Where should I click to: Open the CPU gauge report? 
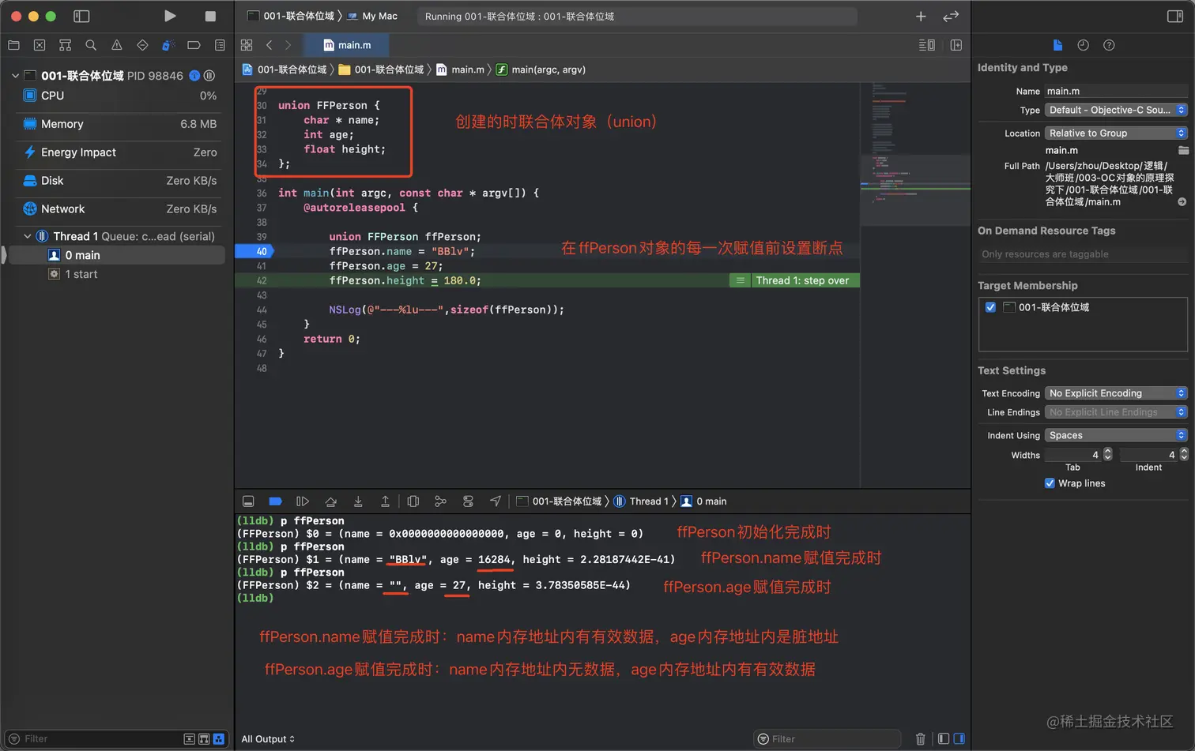[x=119, y=96]
